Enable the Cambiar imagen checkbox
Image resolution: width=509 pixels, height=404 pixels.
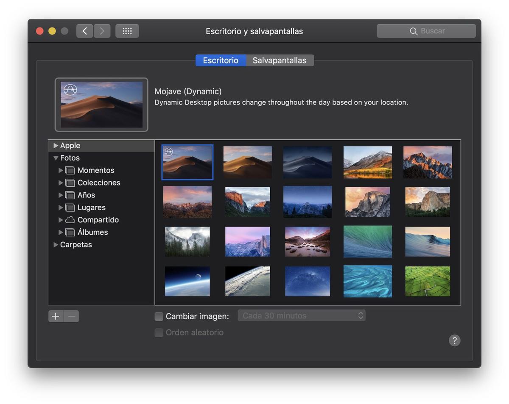159,316
